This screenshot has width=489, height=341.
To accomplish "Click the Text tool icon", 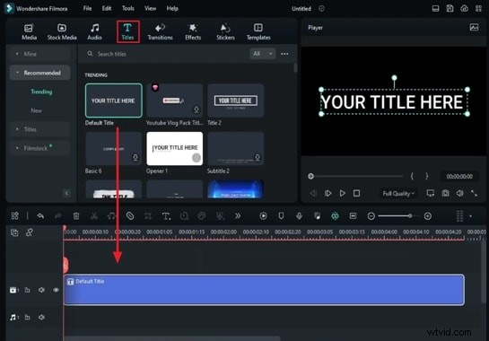I will (x=166, y=216).
